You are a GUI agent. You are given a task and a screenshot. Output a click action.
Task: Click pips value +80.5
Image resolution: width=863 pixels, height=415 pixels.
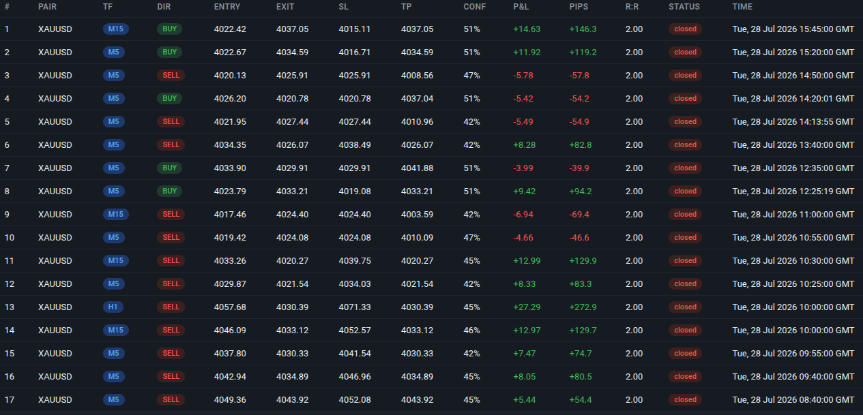point(581,377)
